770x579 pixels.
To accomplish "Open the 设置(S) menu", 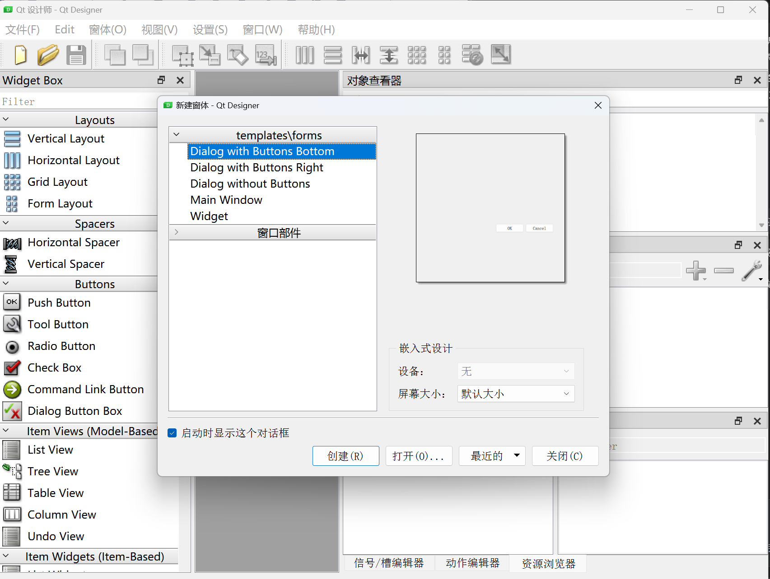I will click(x=210, y=30).
